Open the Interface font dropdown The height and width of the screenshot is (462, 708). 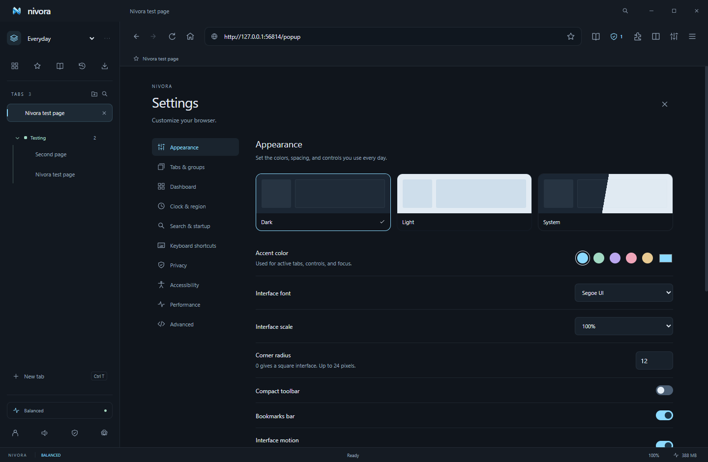tap(624, 293)
